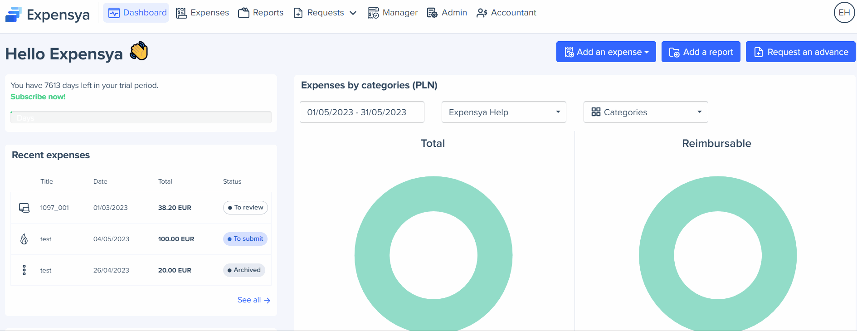Go to the Expenses tab
Image resolution: width=857 pixels, height=331 pixels.
pyautogui.click(x=203, y=13)
